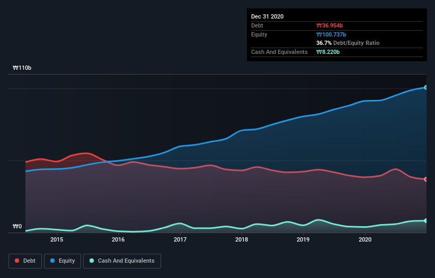Select the 2017 x-axis label
Image resolution: width=435 pixels, height=278 pixels.
[x=180, y=239]
